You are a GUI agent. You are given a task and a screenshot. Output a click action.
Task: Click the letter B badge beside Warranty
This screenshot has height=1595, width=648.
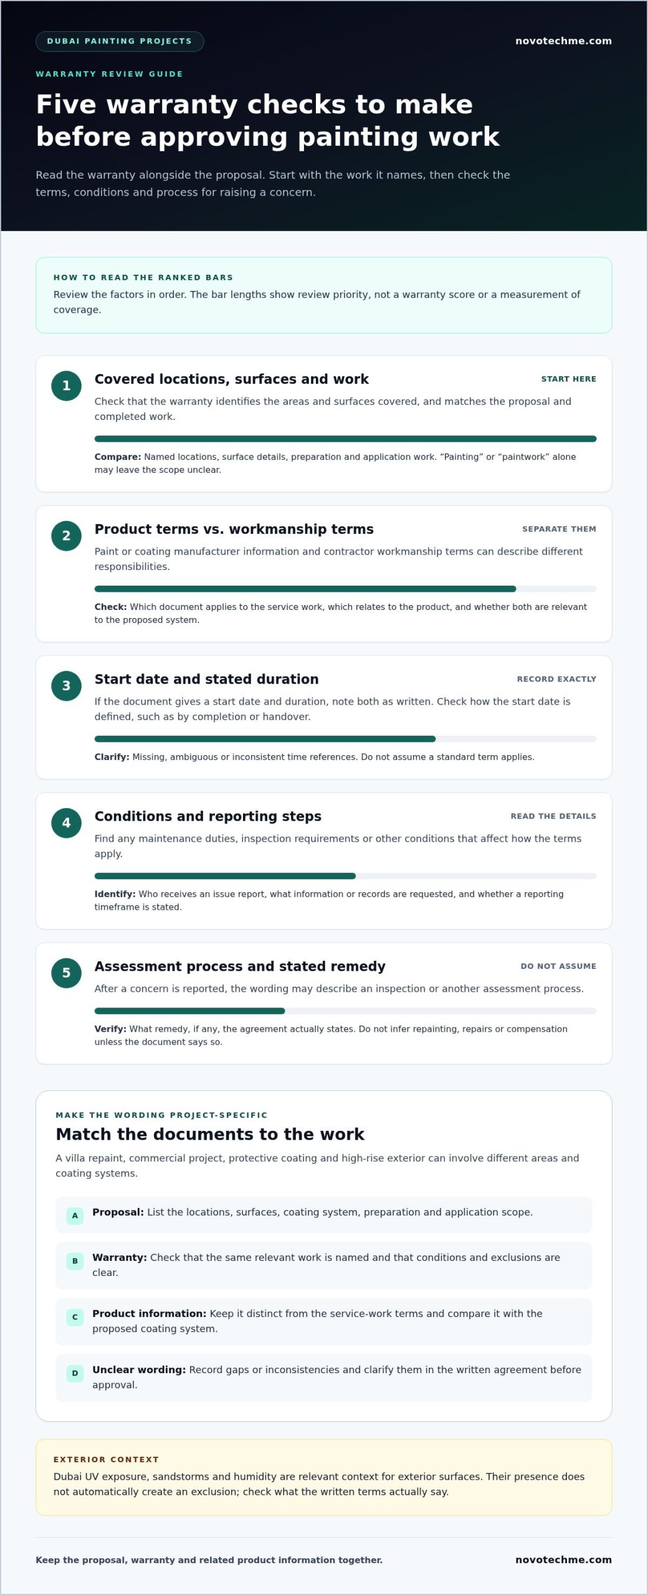[x=75, y=1261]
